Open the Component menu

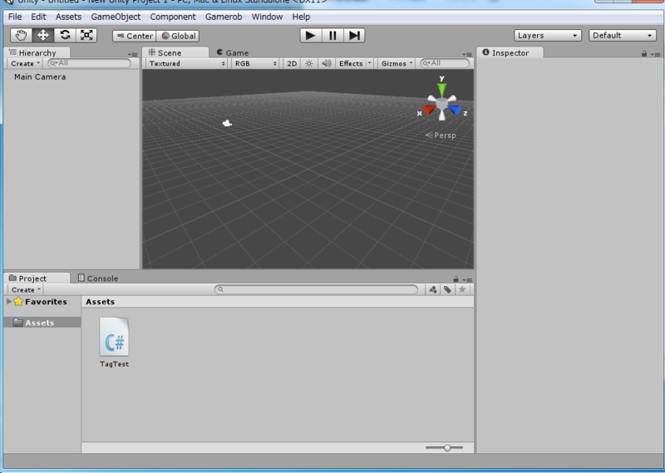(x=173, y=17)
